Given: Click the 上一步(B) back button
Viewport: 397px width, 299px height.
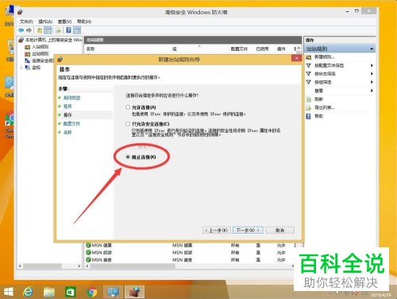Looking at the screenshot, I should click(x=217, y=230).
